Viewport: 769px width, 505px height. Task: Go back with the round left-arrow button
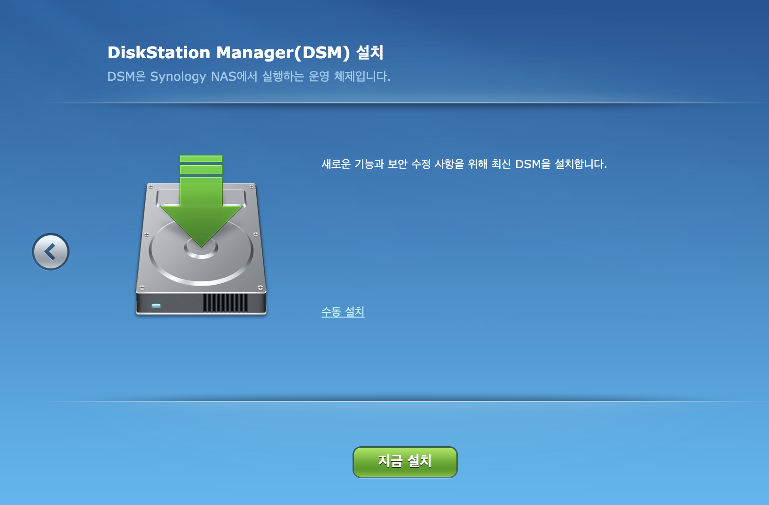point(51,252)
